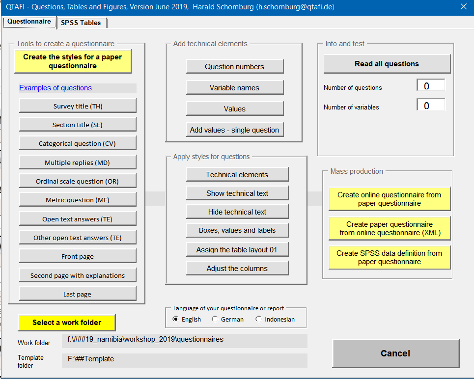474x379 pixels.
Task: Click the Cancel button
Action: [x=396, y=353]
